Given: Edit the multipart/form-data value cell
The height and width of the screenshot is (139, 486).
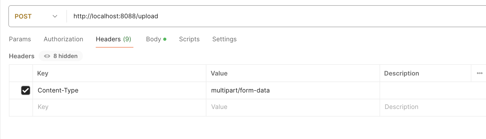Looking at the screenshot, I should point(240,90).
